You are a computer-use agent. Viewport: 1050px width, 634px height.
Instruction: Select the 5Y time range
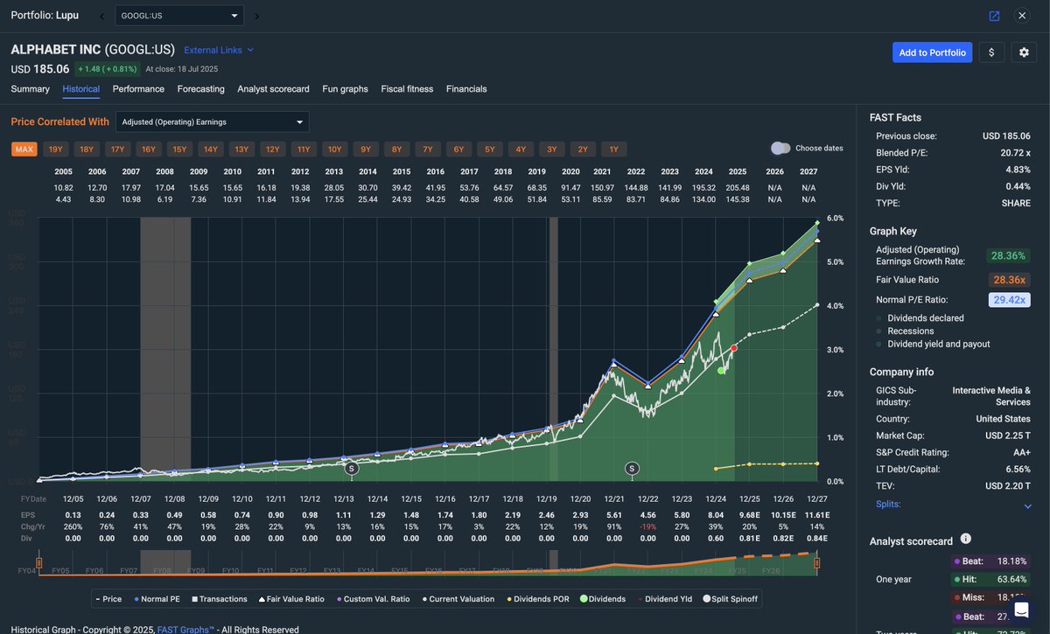(490, 150)
